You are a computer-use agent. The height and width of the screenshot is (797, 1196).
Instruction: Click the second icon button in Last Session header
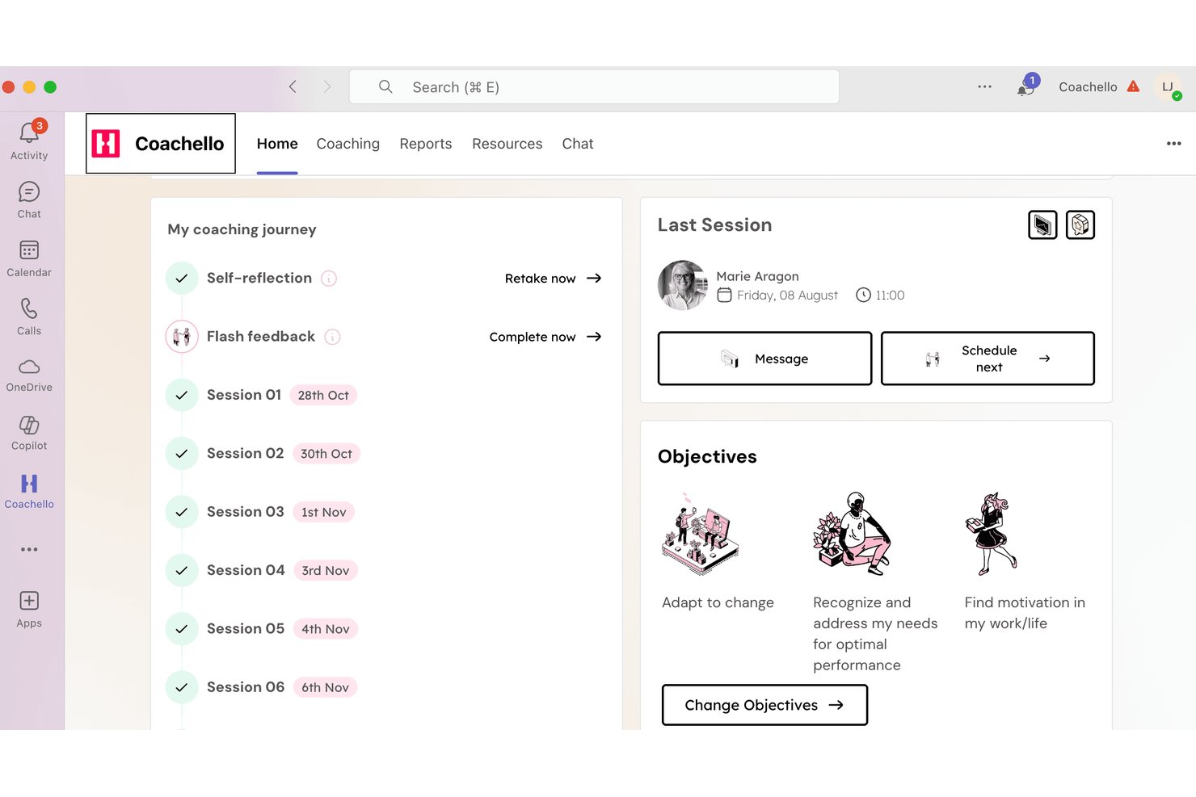point(1080,224)
